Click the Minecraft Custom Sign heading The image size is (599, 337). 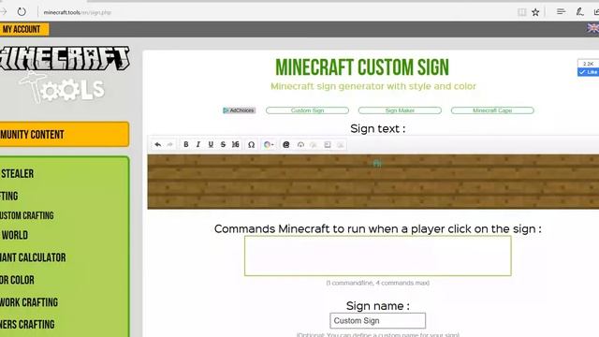coord(362,67)
